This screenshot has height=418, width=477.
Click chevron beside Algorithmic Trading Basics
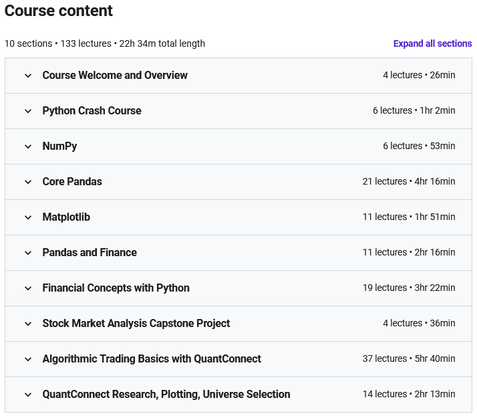click(x=28, y=359)
